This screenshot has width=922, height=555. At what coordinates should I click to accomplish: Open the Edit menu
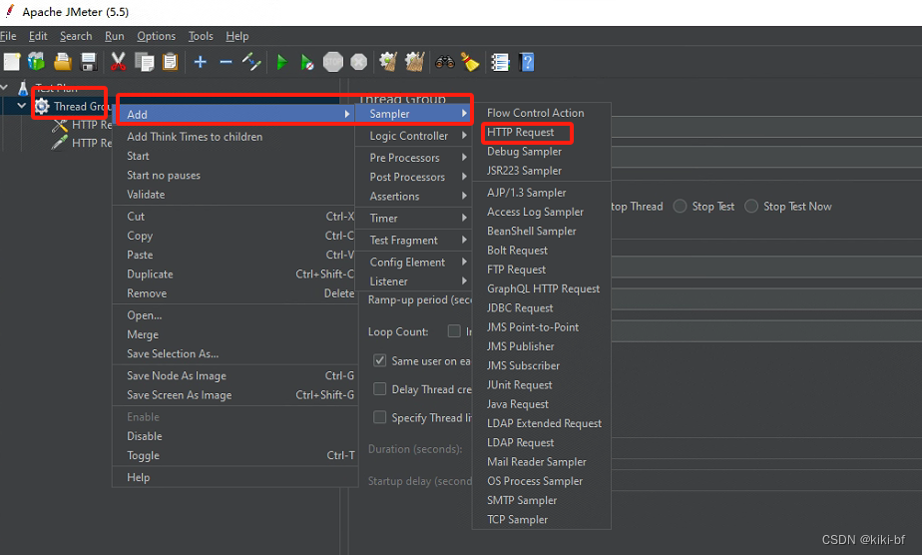(38, 36)
